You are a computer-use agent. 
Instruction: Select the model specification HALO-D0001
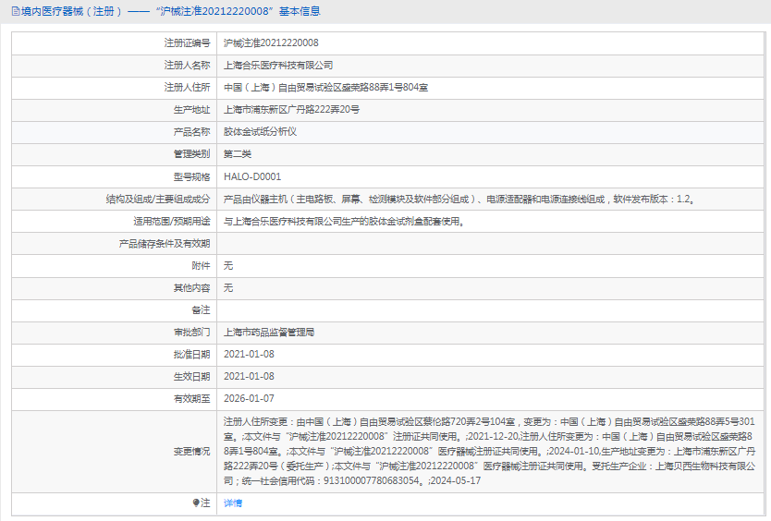click(x=252, y=176)
